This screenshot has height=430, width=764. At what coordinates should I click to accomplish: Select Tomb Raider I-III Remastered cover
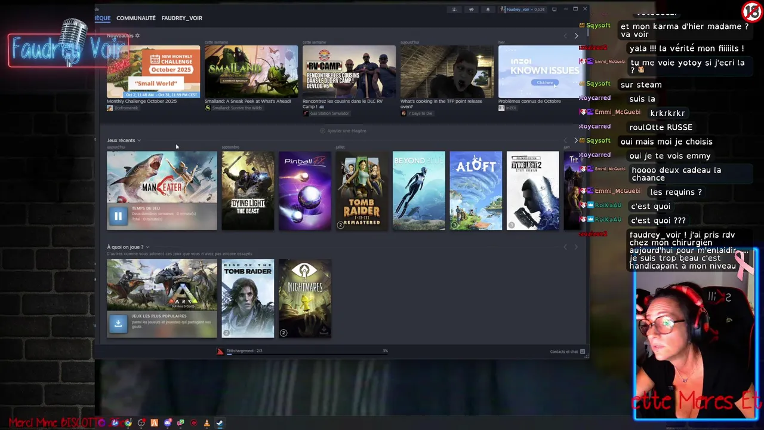click(x=362, y=191)
